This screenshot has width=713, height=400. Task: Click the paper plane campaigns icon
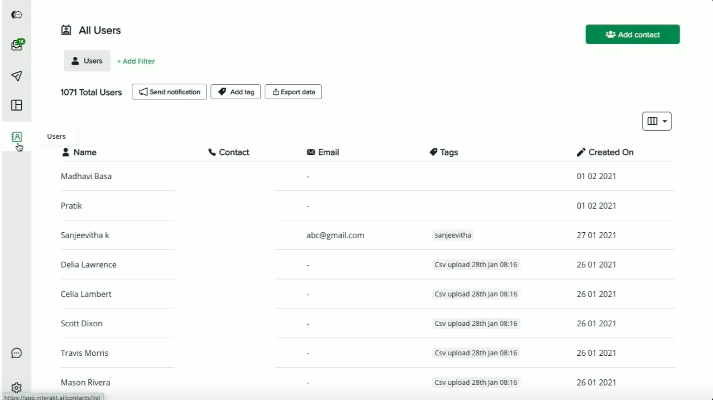click(16, 76)
